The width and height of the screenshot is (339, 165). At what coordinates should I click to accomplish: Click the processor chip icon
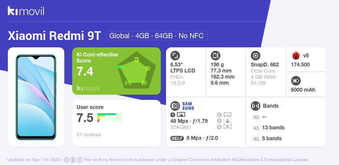coord(255,56)
